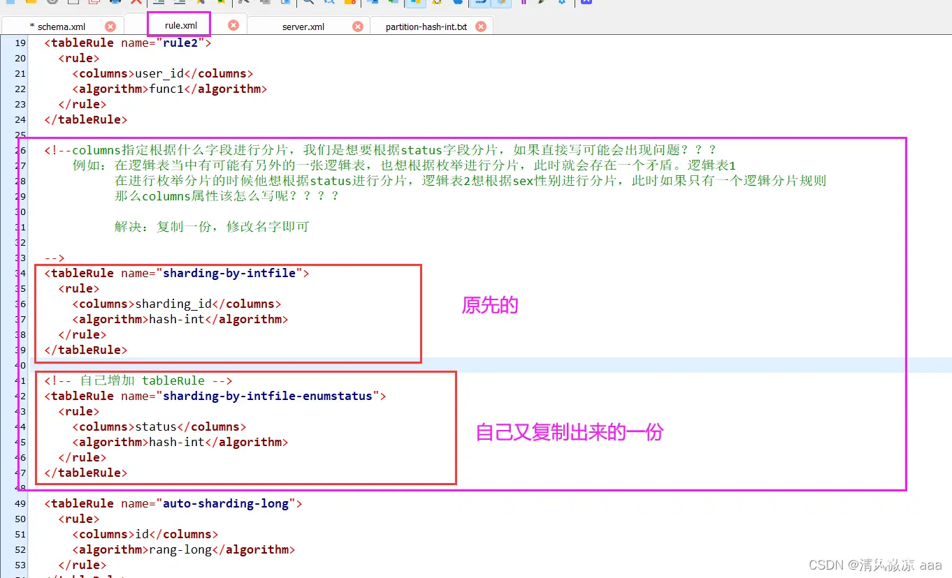Viewport: 952px width, 578px height.
Task: Click the user_id columns line
Action: pyautogui.click(x=163, y=73)
